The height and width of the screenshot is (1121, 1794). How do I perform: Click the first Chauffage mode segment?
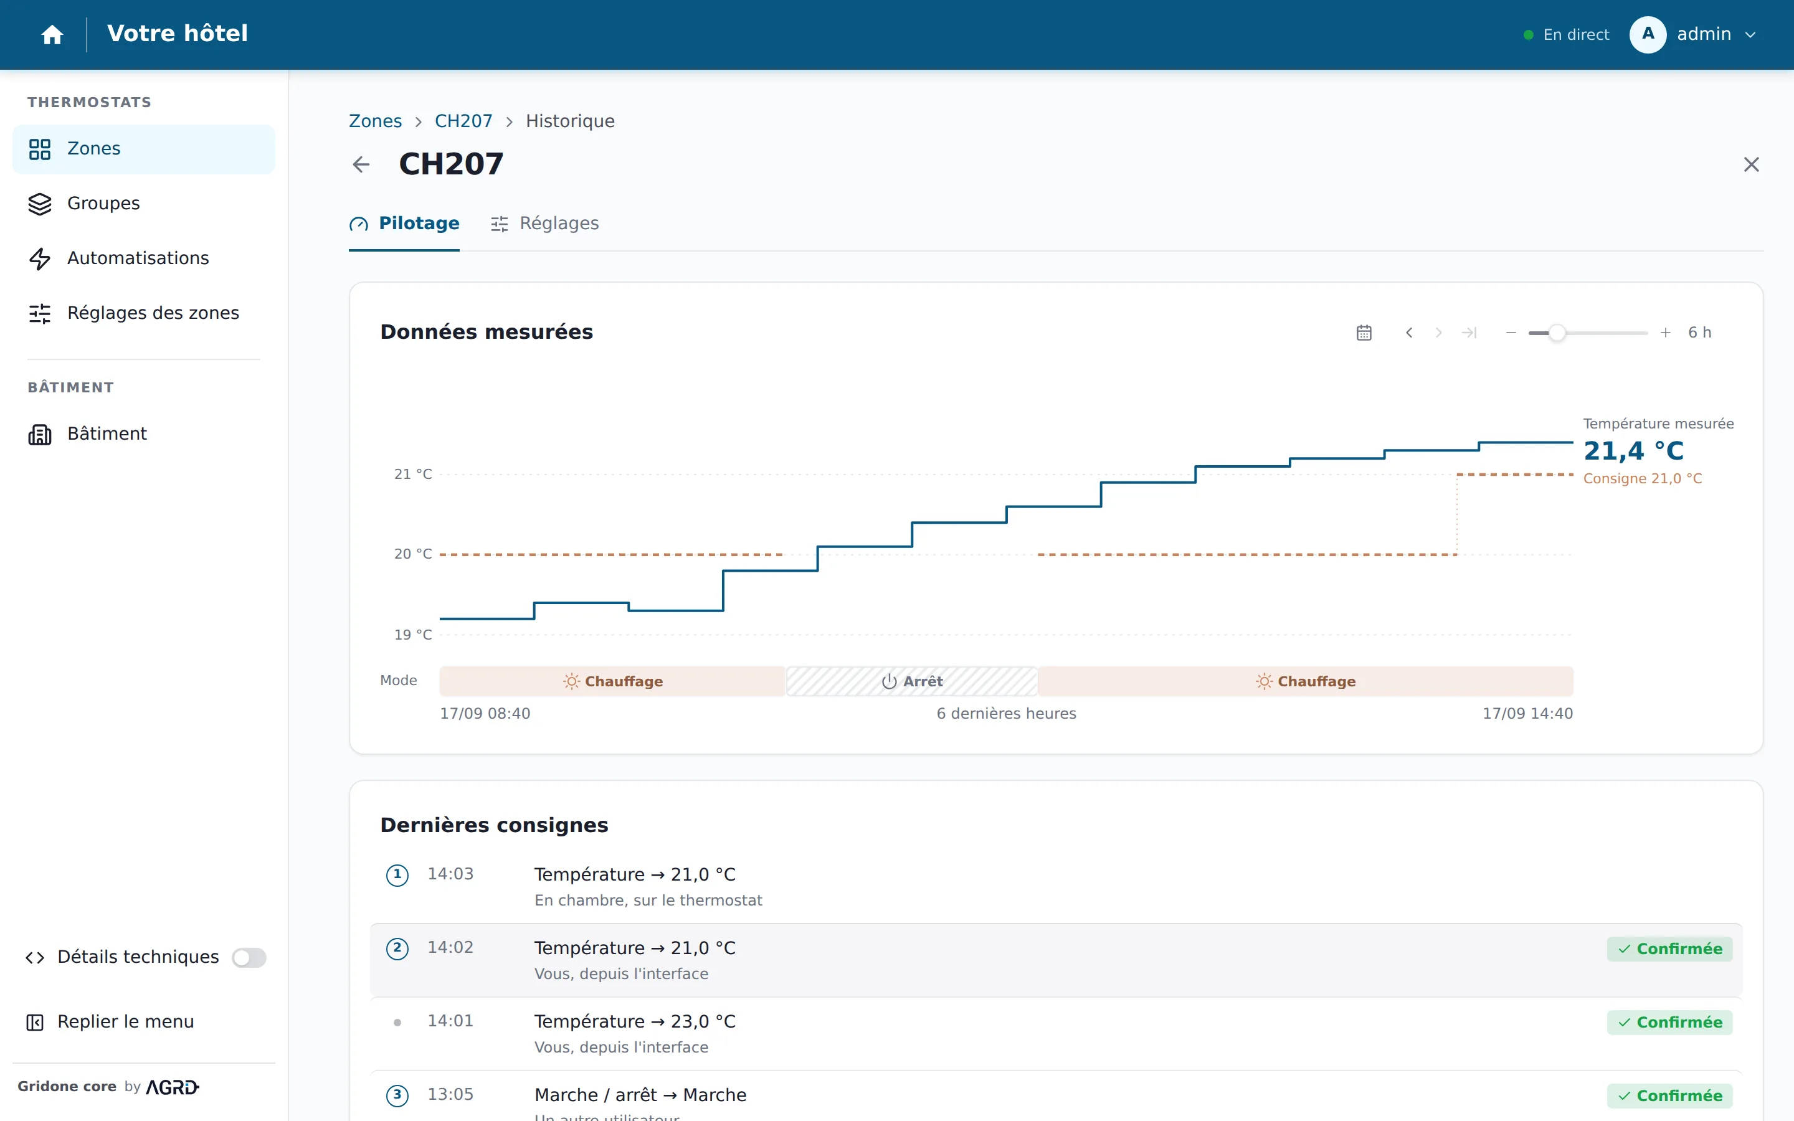point(612,681)
